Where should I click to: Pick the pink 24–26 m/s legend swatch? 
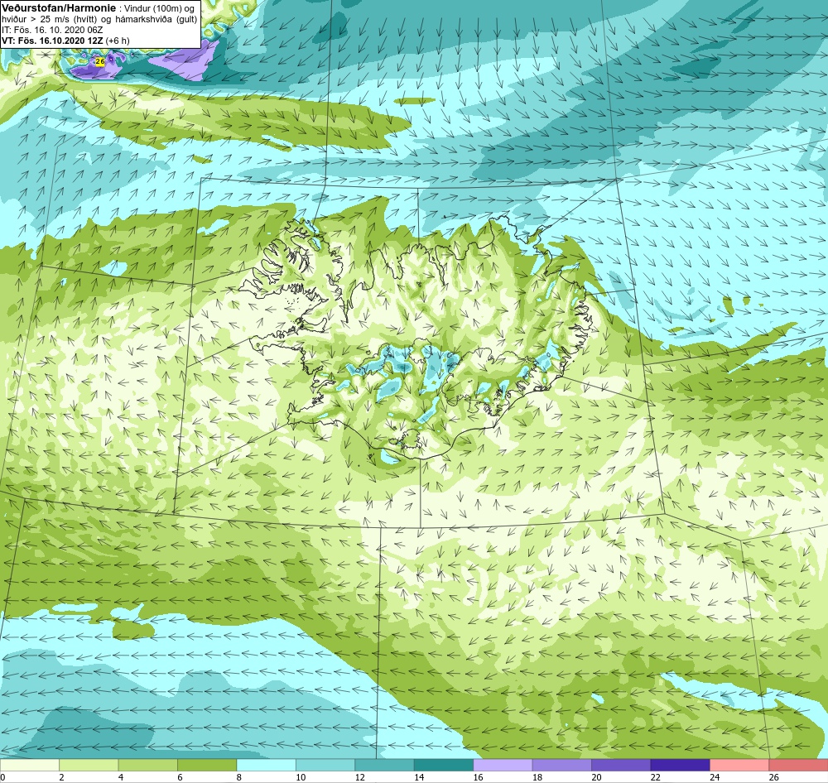coord(739,765)
